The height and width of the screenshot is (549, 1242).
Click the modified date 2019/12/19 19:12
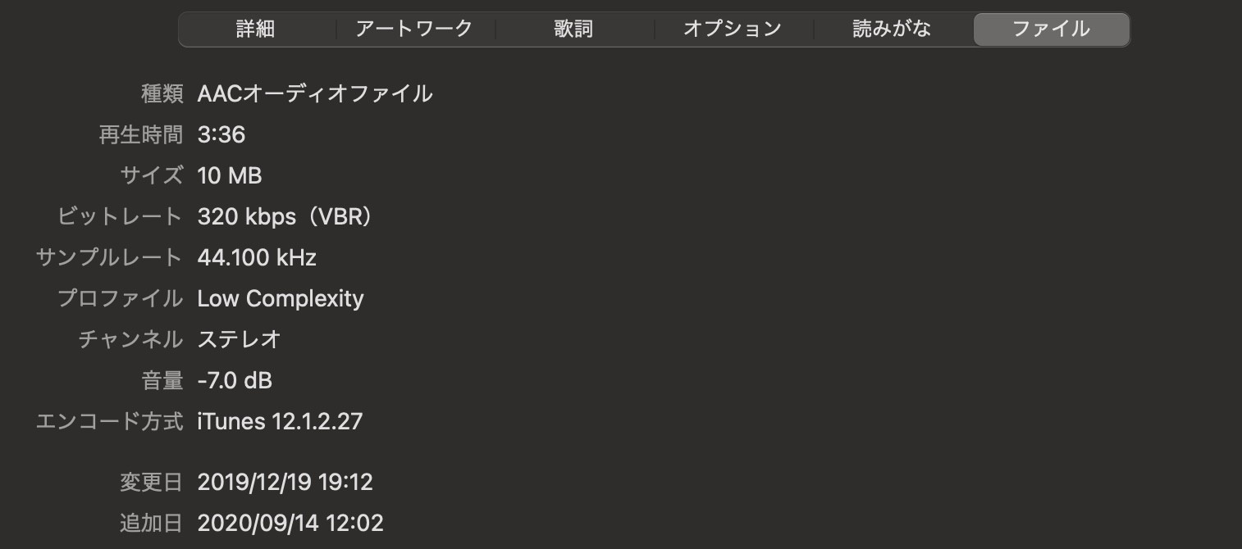[285, 483]
